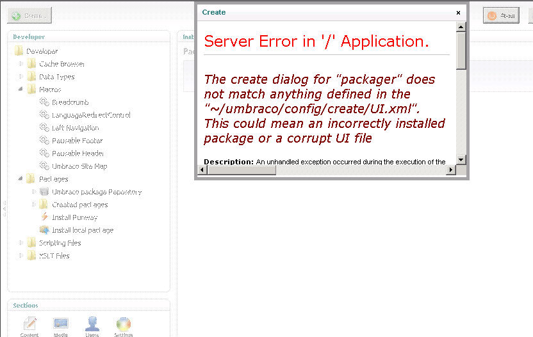Open the Users section icon
This screenshot has width=533, height=337.
pos(92,324)
